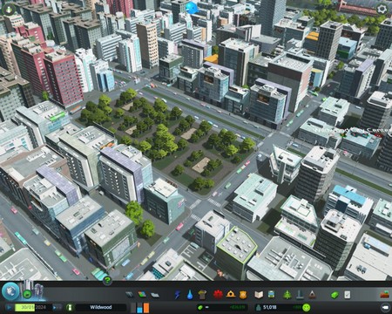392x314 pixels.
Task: Open the Districts painting tool
Action: 155,295
